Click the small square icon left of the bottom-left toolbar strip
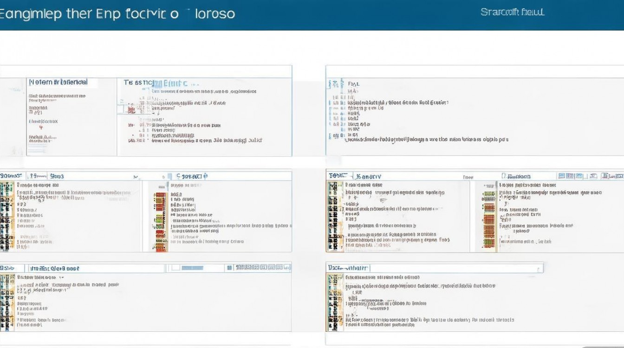 229,268
